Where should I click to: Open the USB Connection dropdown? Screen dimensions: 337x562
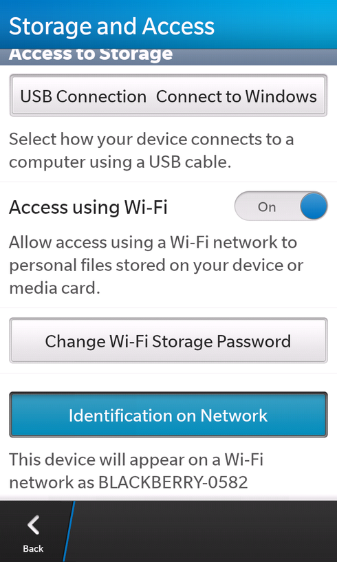click(168, 96)
